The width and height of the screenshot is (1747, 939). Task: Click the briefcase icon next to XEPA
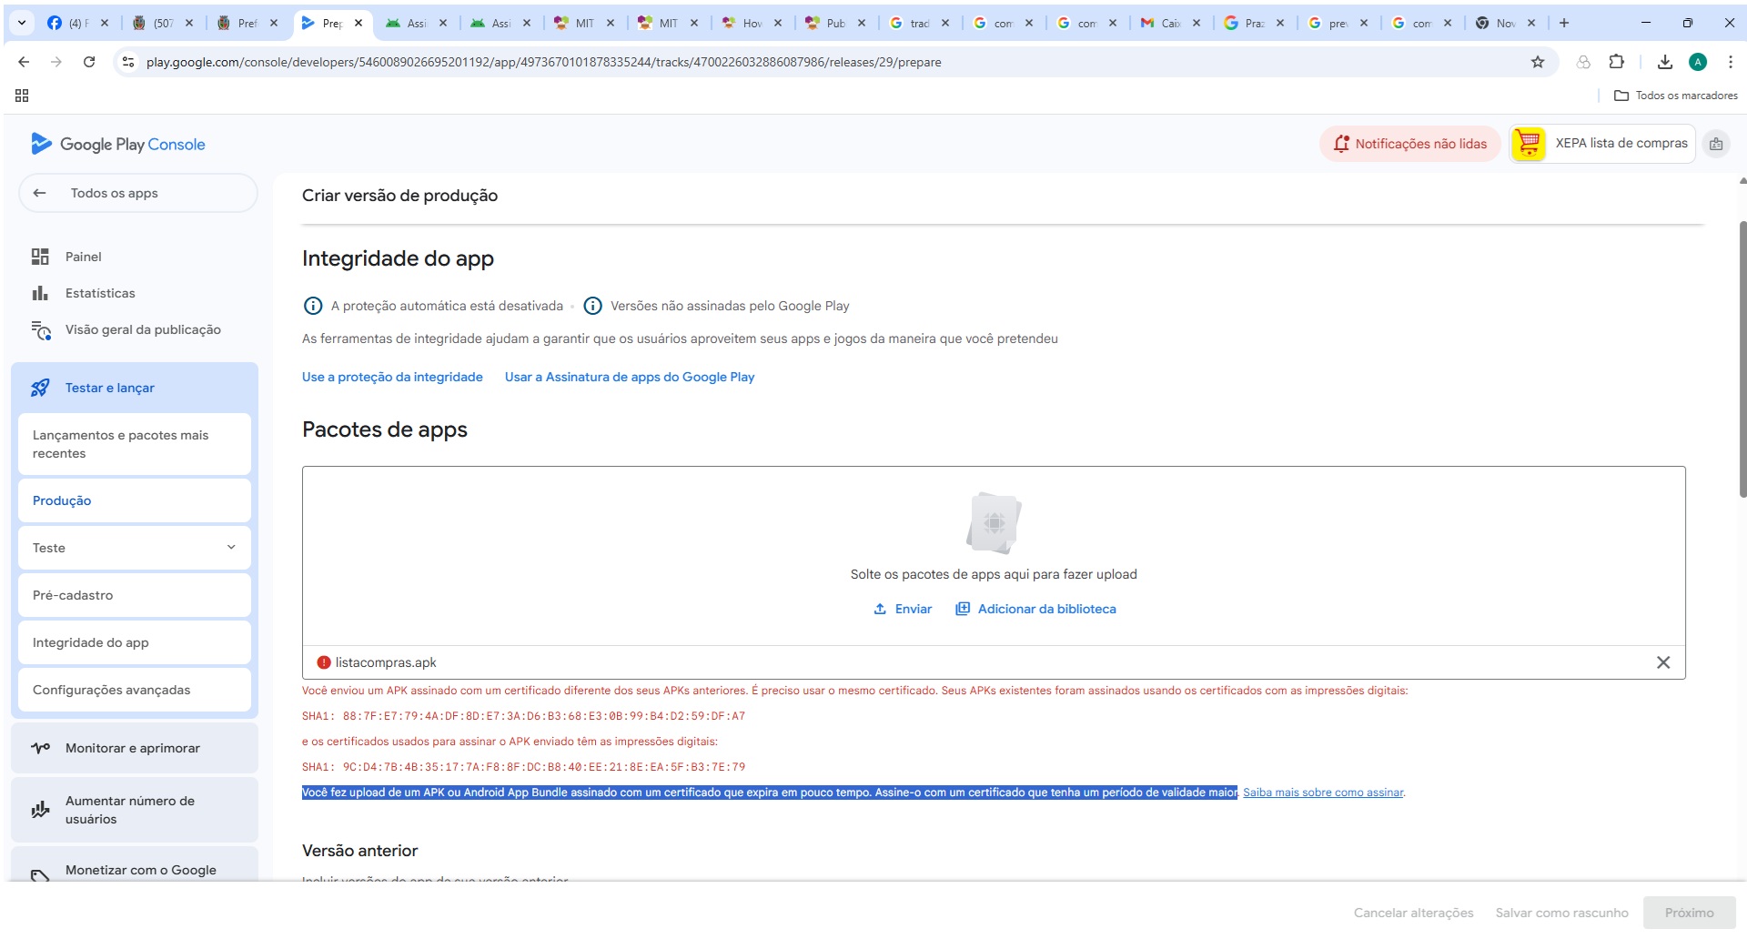coord(1716,144)
